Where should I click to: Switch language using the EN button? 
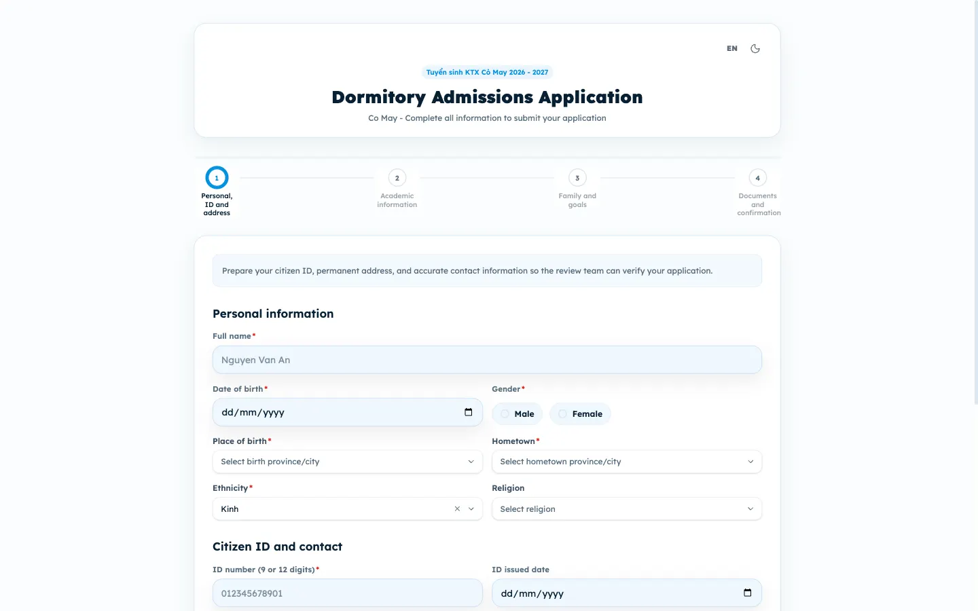(x=732, y=49)
